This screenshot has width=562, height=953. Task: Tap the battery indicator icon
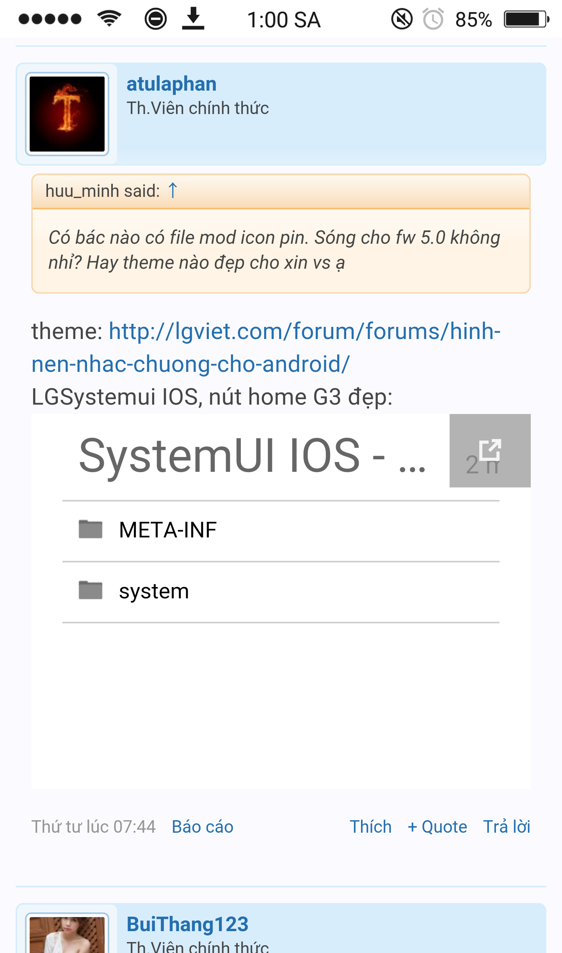click(526, 19)
